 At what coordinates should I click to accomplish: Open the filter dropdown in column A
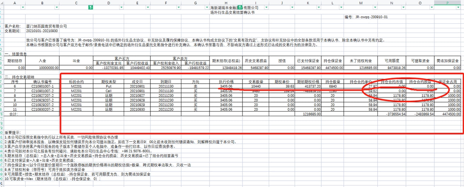click(x=23, y=8)
